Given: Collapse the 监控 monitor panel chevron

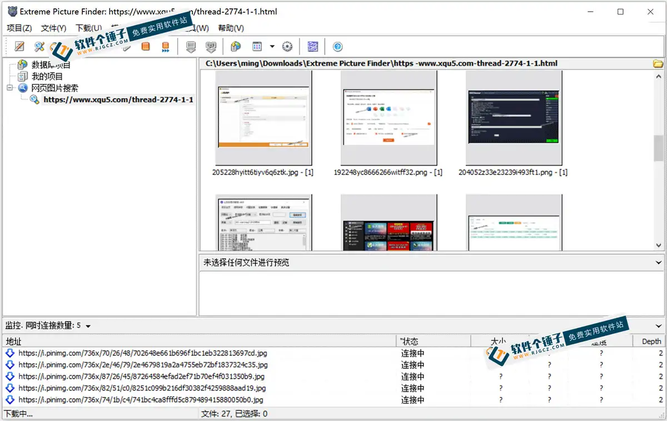Looking at the screenshot, I should 659,326.
